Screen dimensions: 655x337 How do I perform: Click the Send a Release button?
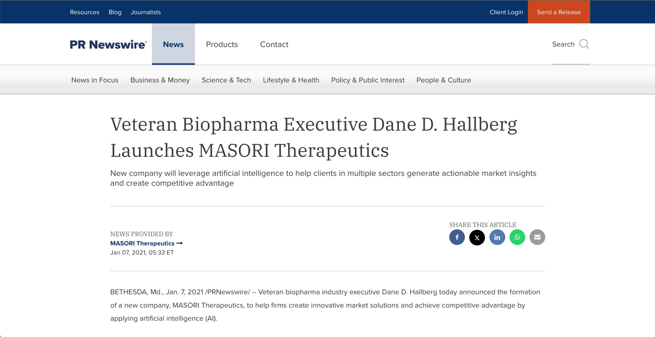point(559,12)
